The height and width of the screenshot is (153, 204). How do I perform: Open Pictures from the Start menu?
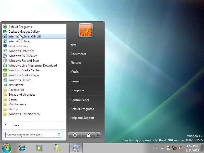click(x=85, y=63)
